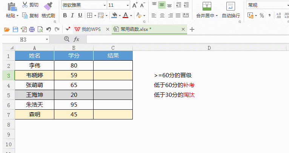
Task: Expand the font size dropdown
Action: click(127, 5)
